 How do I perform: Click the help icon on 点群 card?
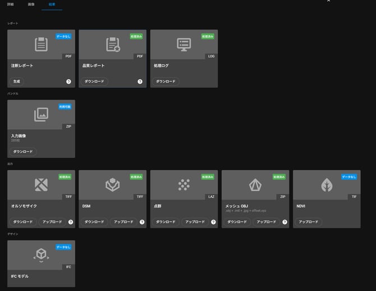coord(213,222)
